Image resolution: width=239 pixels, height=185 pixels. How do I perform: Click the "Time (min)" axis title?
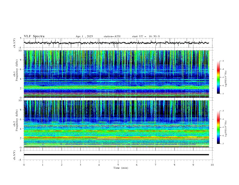tap(121, 168)
